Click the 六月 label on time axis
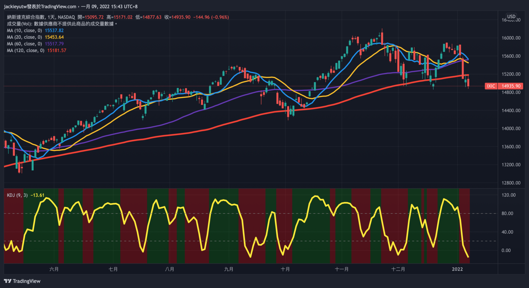Viewport: 529px width, 288px height. tap(54, 269)
